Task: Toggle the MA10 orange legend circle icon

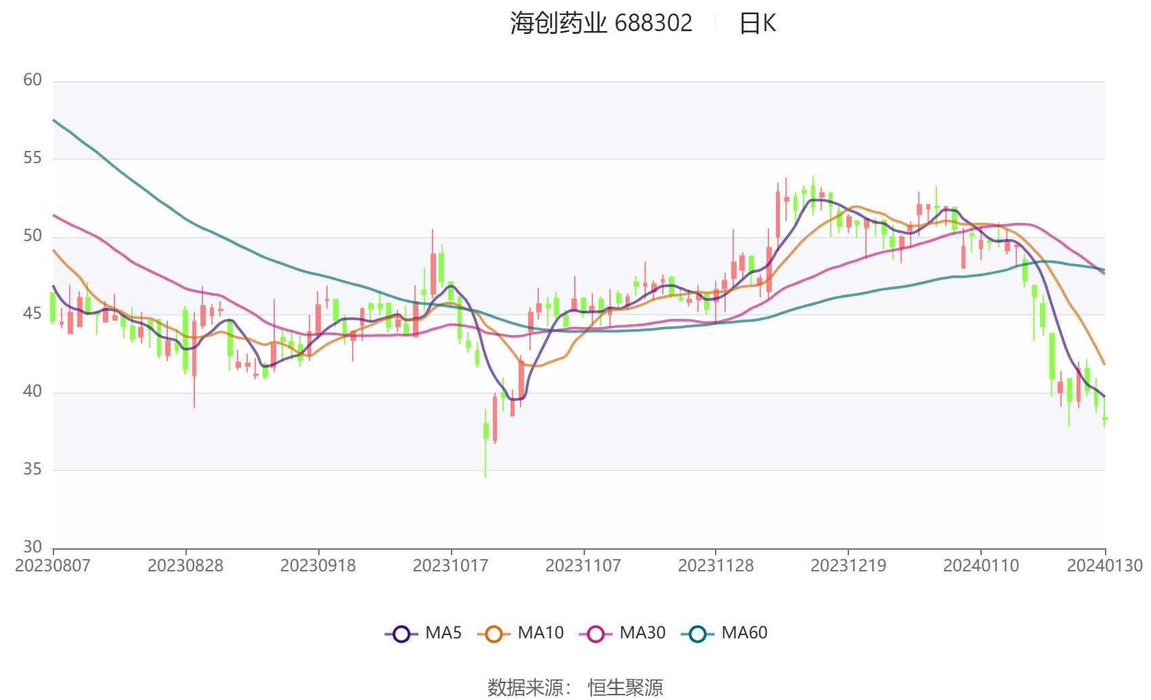Action: 494,634
